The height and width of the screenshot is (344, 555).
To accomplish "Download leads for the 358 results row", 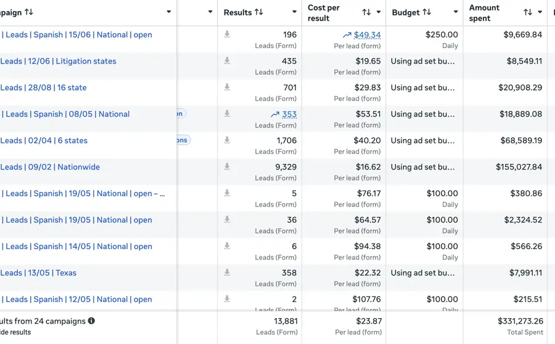I will pos(227,272).
